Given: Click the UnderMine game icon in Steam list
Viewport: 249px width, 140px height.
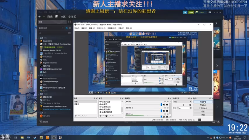Looking at the screenshot, I should (41, 41).
